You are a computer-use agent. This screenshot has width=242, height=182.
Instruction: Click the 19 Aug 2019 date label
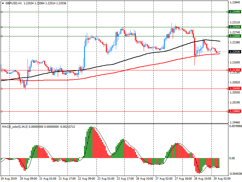[x=8, y=179]
